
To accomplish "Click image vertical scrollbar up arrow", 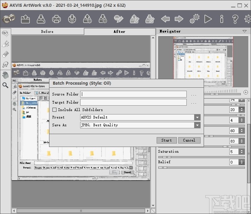I will click(x=153, y=38).
